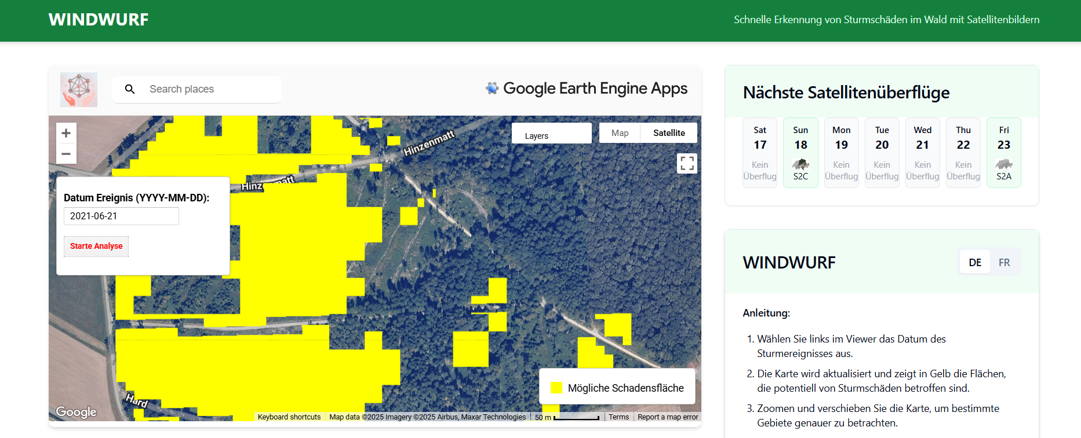Screen dimensions: 1081x438
Task: Click the Google logo on map
Action: pos(76,412)
